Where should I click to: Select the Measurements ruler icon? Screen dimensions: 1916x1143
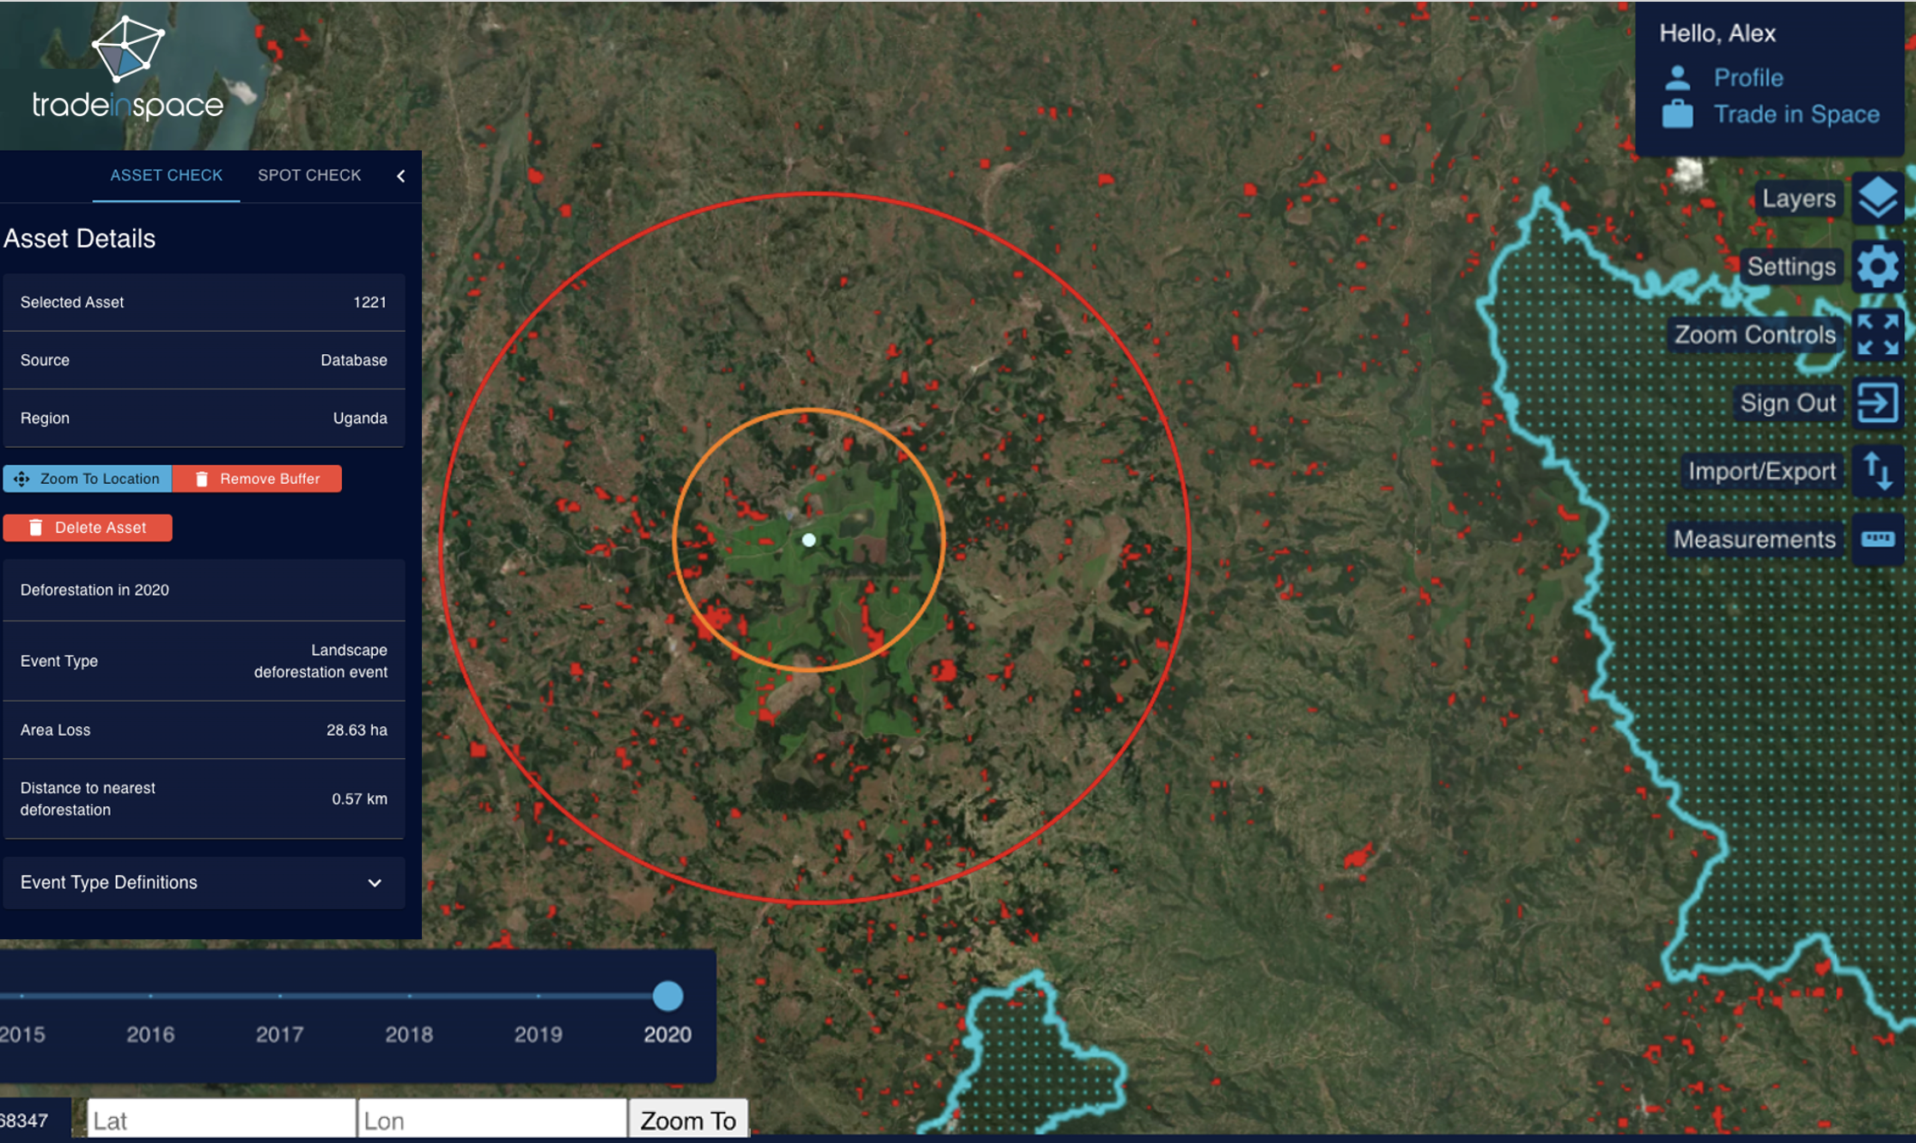point(1877,539)
